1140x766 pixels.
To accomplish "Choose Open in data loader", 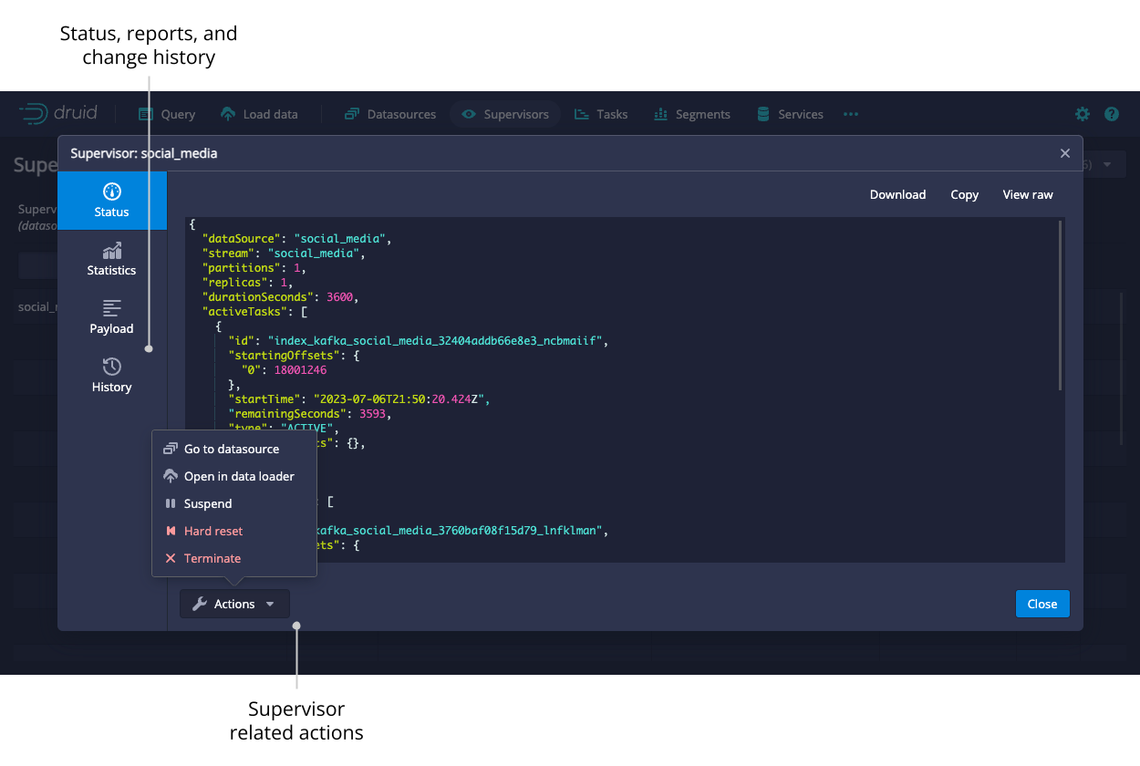I will (238, 476).
